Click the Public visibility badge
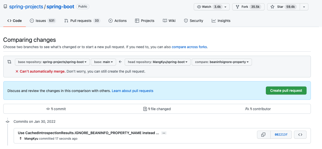 [83, 7]
